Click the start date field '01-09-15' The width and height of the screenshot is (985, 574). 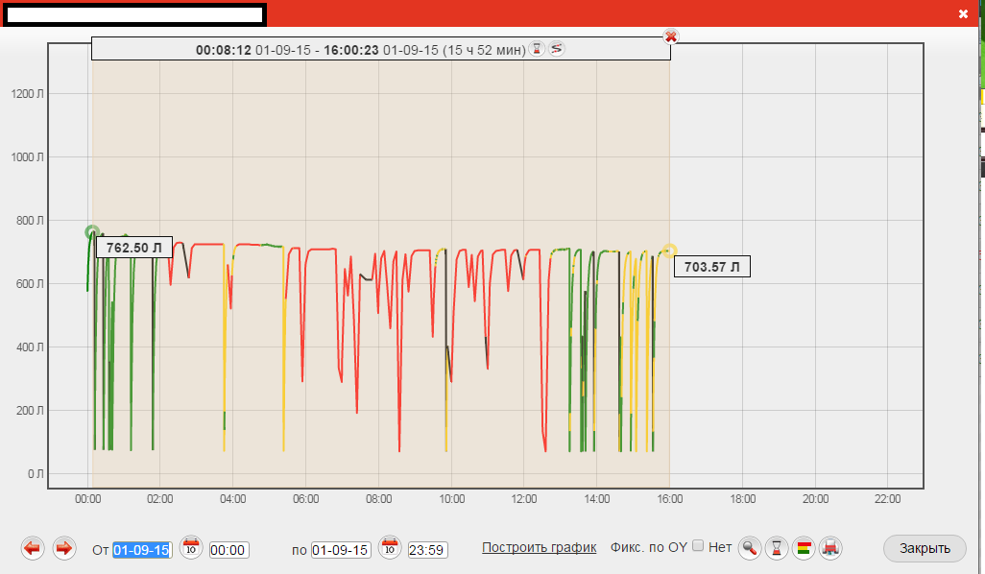click(141, 550)
